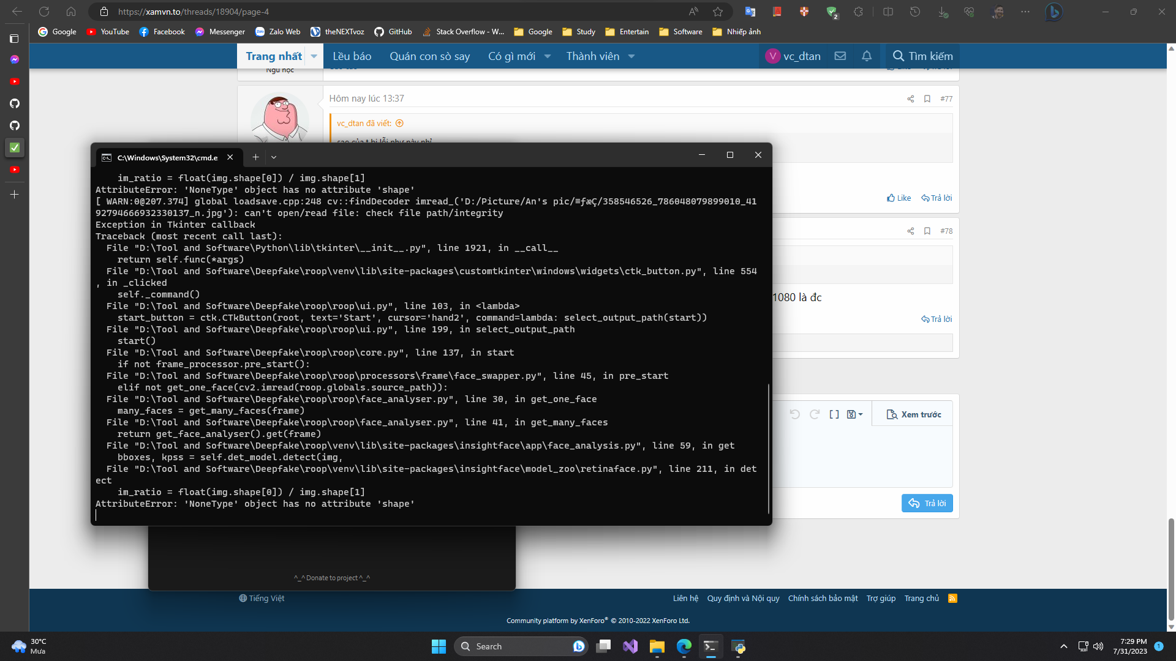Expand Trang nhất dropdown arrow
1176x661 pixels.
pos(314,56)
